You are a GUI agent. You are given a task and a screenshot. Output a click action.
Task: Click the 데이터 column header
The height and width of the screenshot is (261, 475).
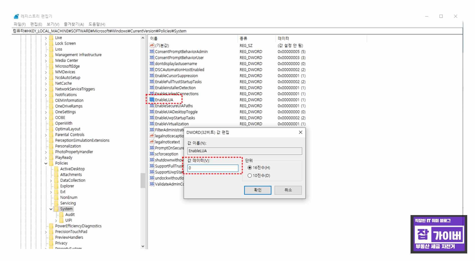point(321,38)
